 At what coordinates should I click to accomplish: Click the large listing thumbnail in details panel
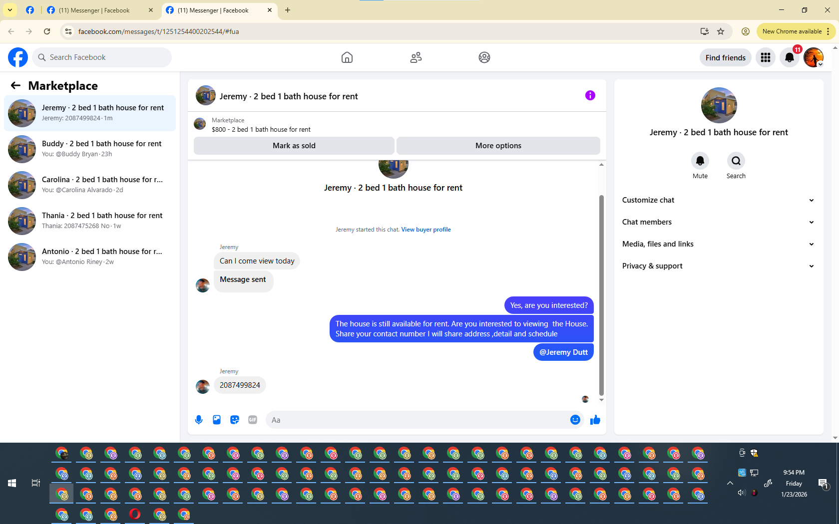coord(719,105)
